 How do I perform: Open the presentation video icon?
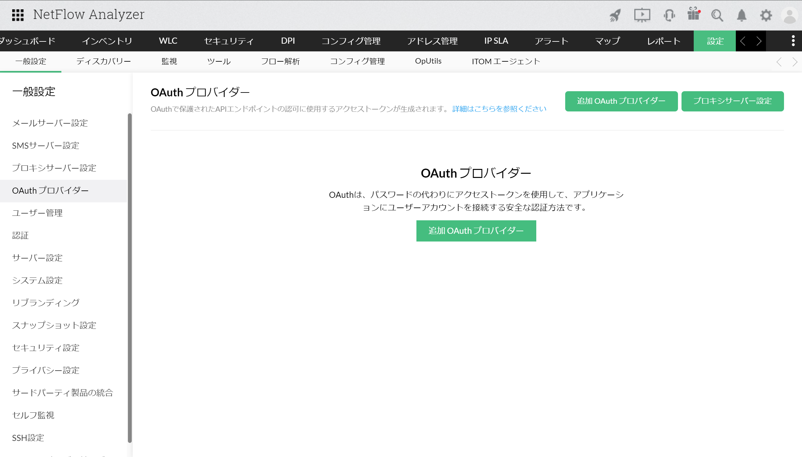pos(642,15)
